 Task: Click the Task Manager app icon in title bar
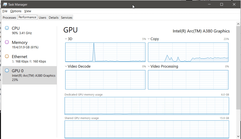(x=5, y=4)
